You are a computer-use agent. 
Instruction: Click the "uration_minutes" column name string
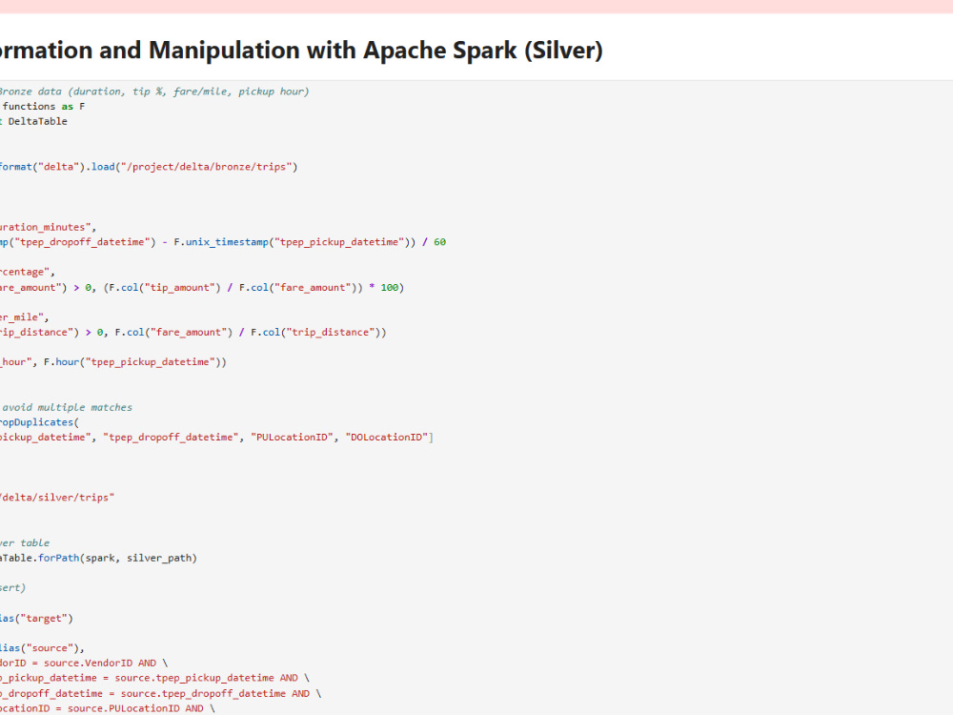coord(46,227)
